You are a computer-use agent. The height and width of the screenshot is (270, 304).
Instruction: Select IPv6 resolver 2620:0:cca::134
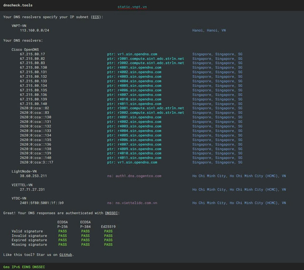tap(36, 135)
